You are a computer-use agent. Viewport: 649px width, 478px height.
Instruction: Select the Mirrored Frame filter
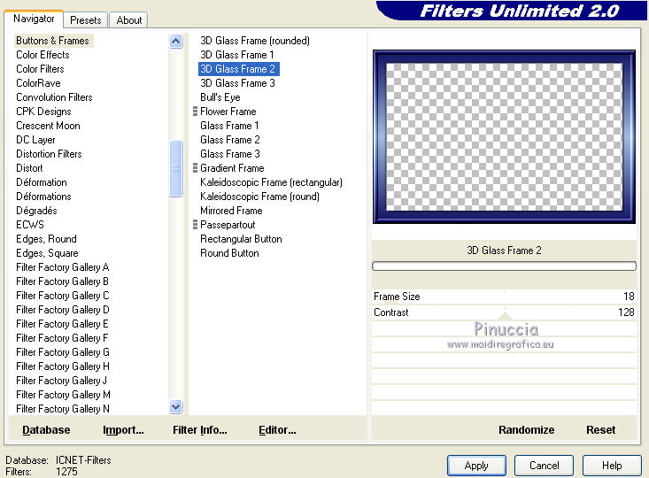click(231, 211)
